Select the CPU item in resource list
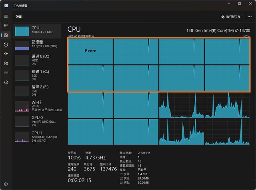The width and height of the screenshot is (256, 190). [38, 30]
